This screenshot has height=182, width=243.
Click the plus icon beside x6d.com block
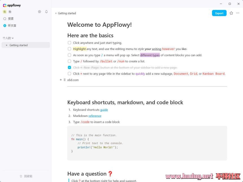click(61, 80)
